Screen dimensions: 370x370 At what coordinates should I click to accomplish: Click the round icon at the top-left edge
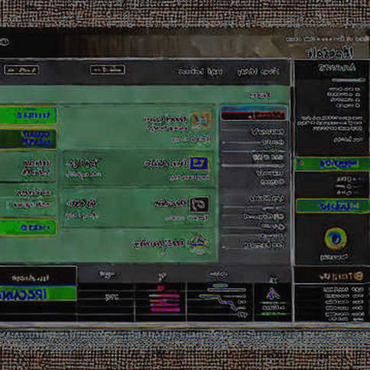point(4,42)
